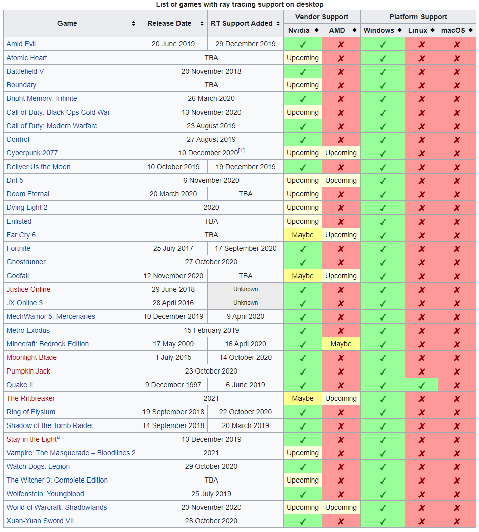Sort by RT Support Added arrows

(x=278, y=23)
